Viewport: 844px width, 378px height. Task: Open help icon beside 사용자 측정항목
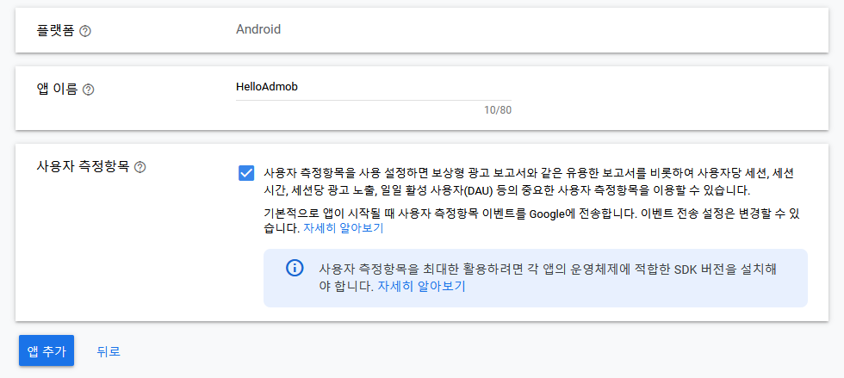pos(140,167)
